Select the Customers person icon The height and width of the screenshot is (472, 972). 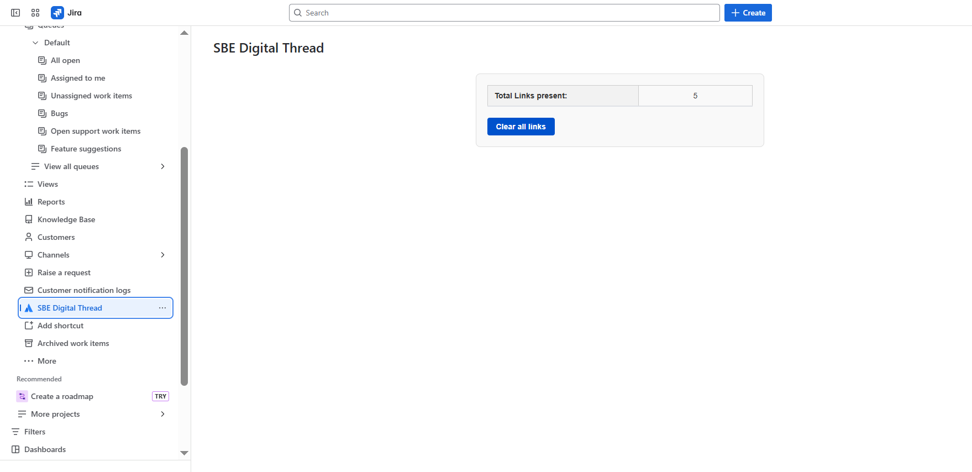point(29,237)
